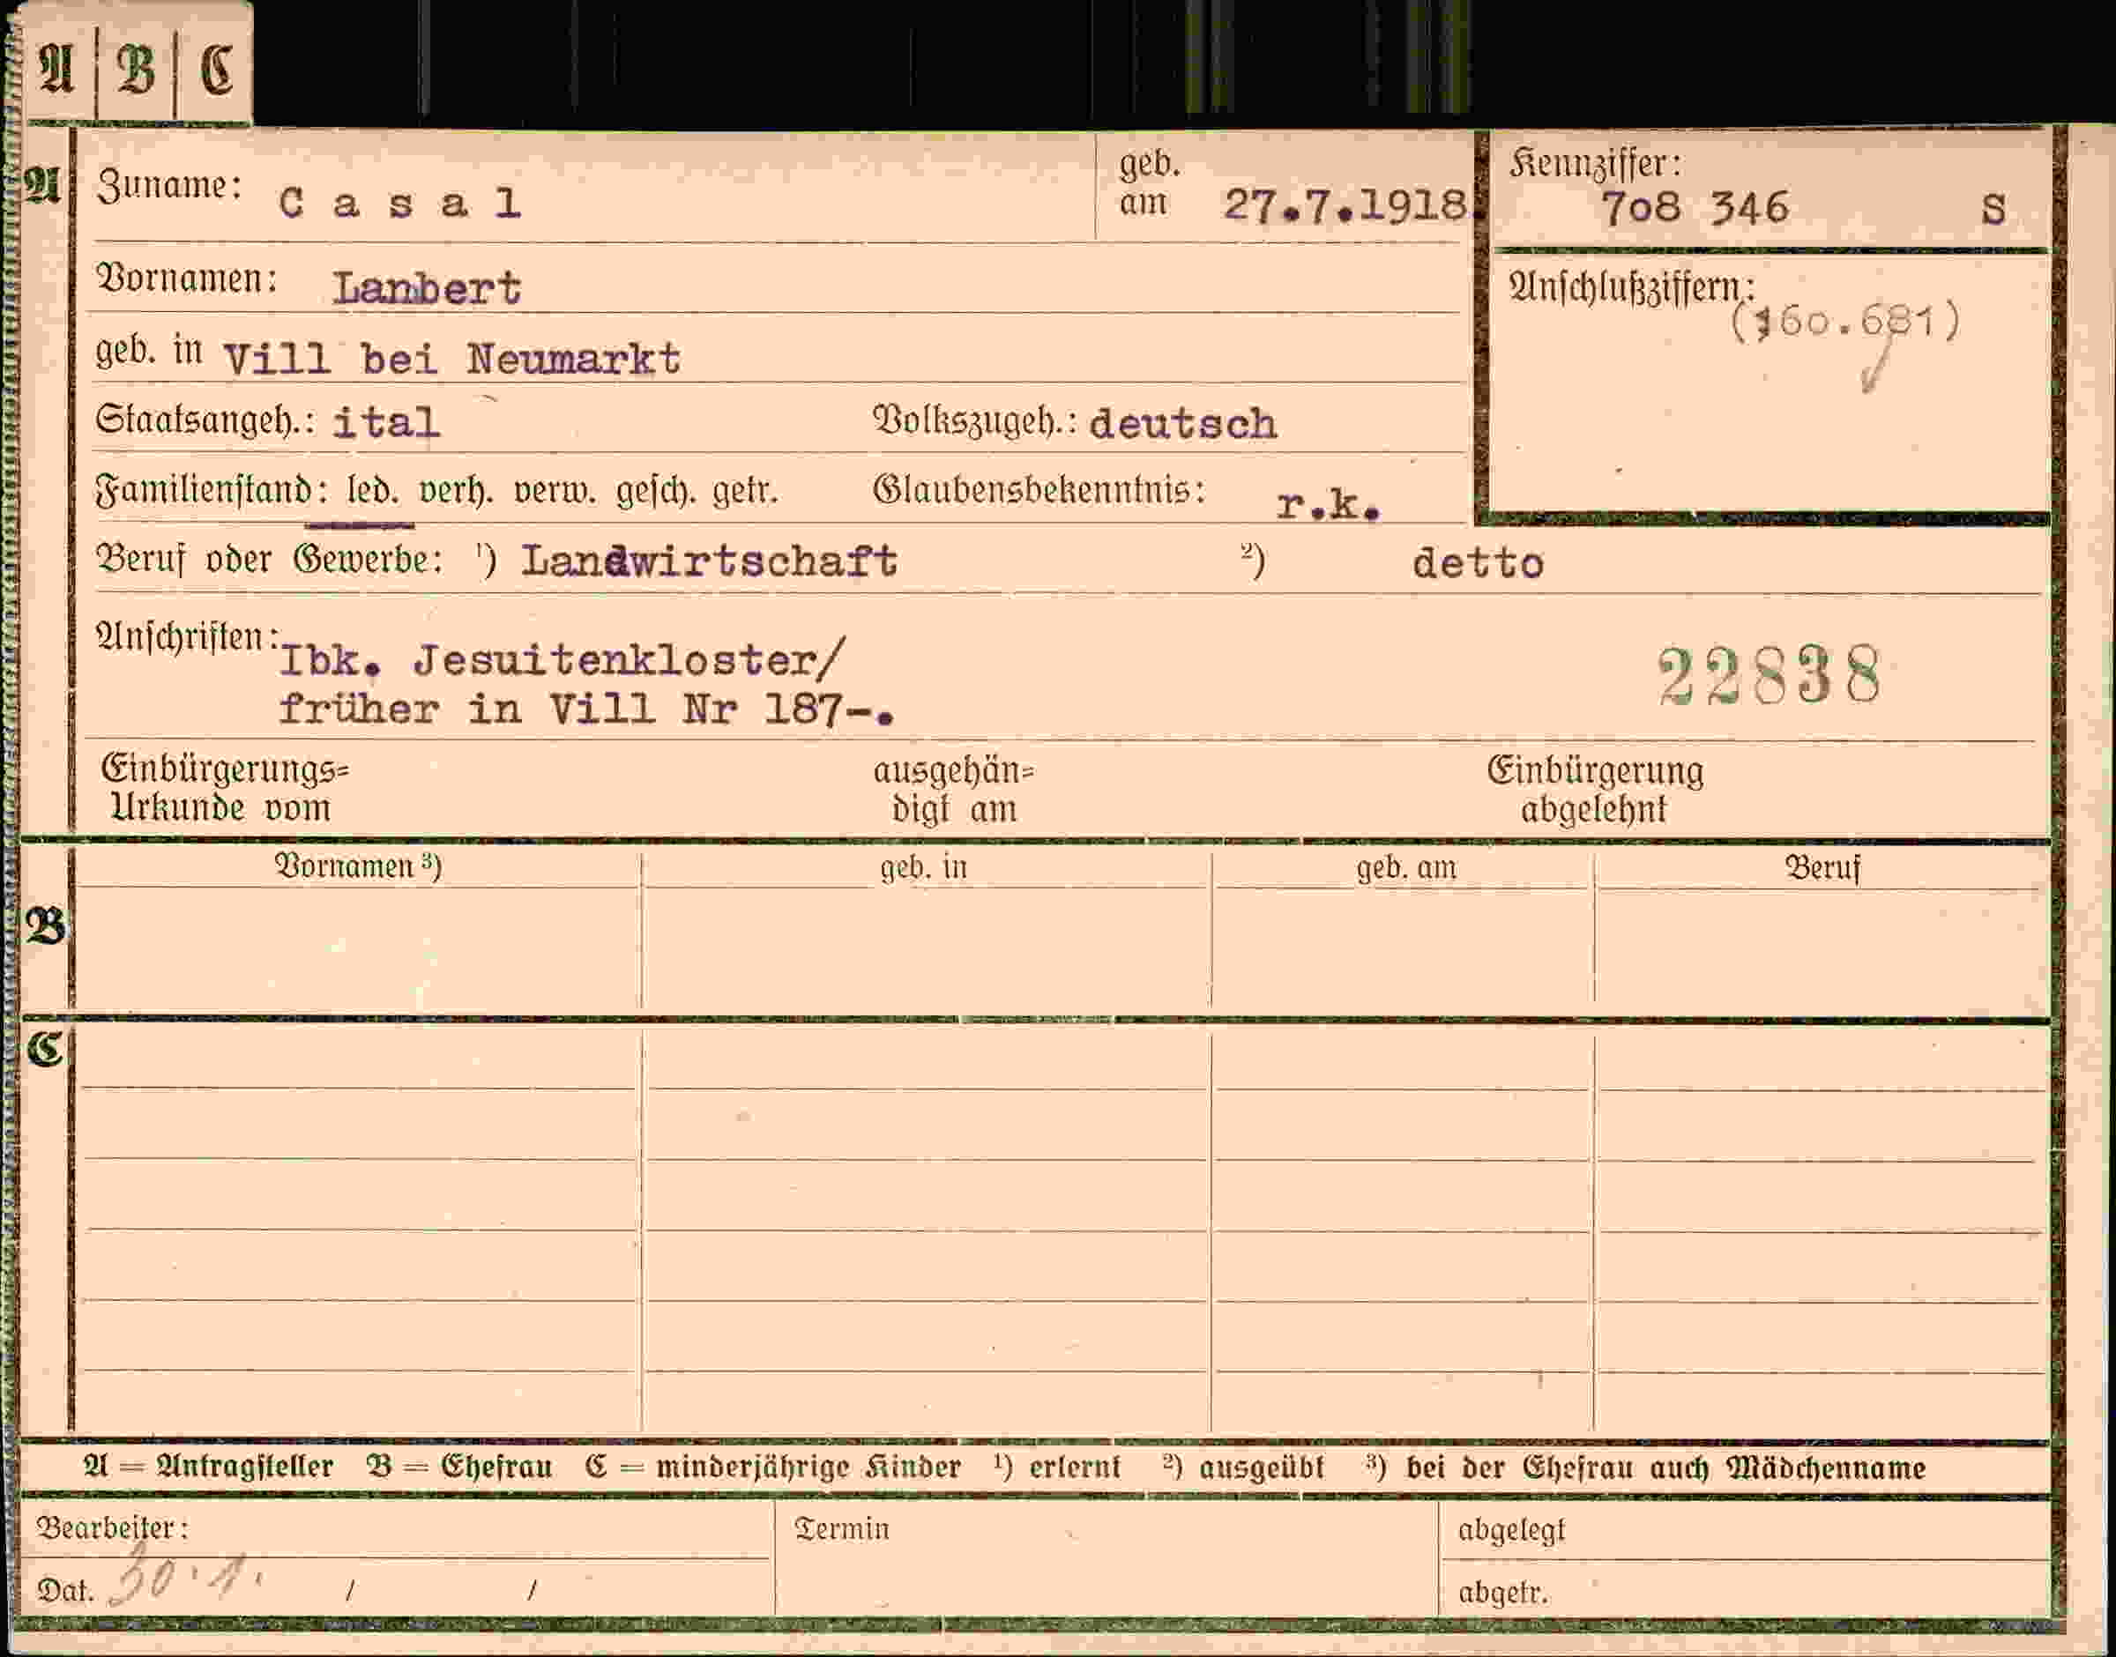Click the ethnicity value 'deutsch'

tap(1182, 424)
